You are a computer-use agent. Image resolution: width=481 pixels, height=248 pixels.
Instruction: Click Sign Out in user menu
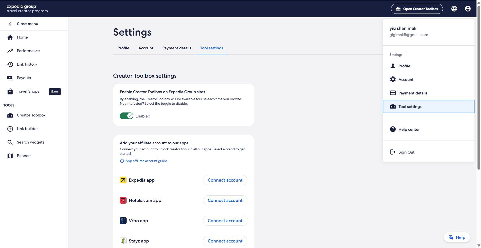pyautogui.click(x=406, y=152)
